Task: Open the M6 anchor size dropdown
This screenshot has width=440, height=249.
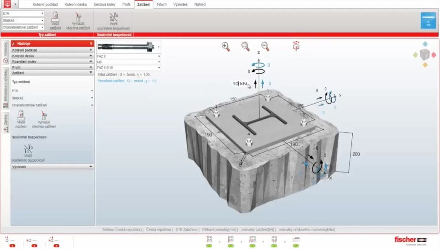Action: 129,62
